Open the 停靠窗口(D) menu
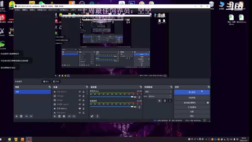Image resolution: width=252 pixels, height=142 pixels. click(42, 10)
